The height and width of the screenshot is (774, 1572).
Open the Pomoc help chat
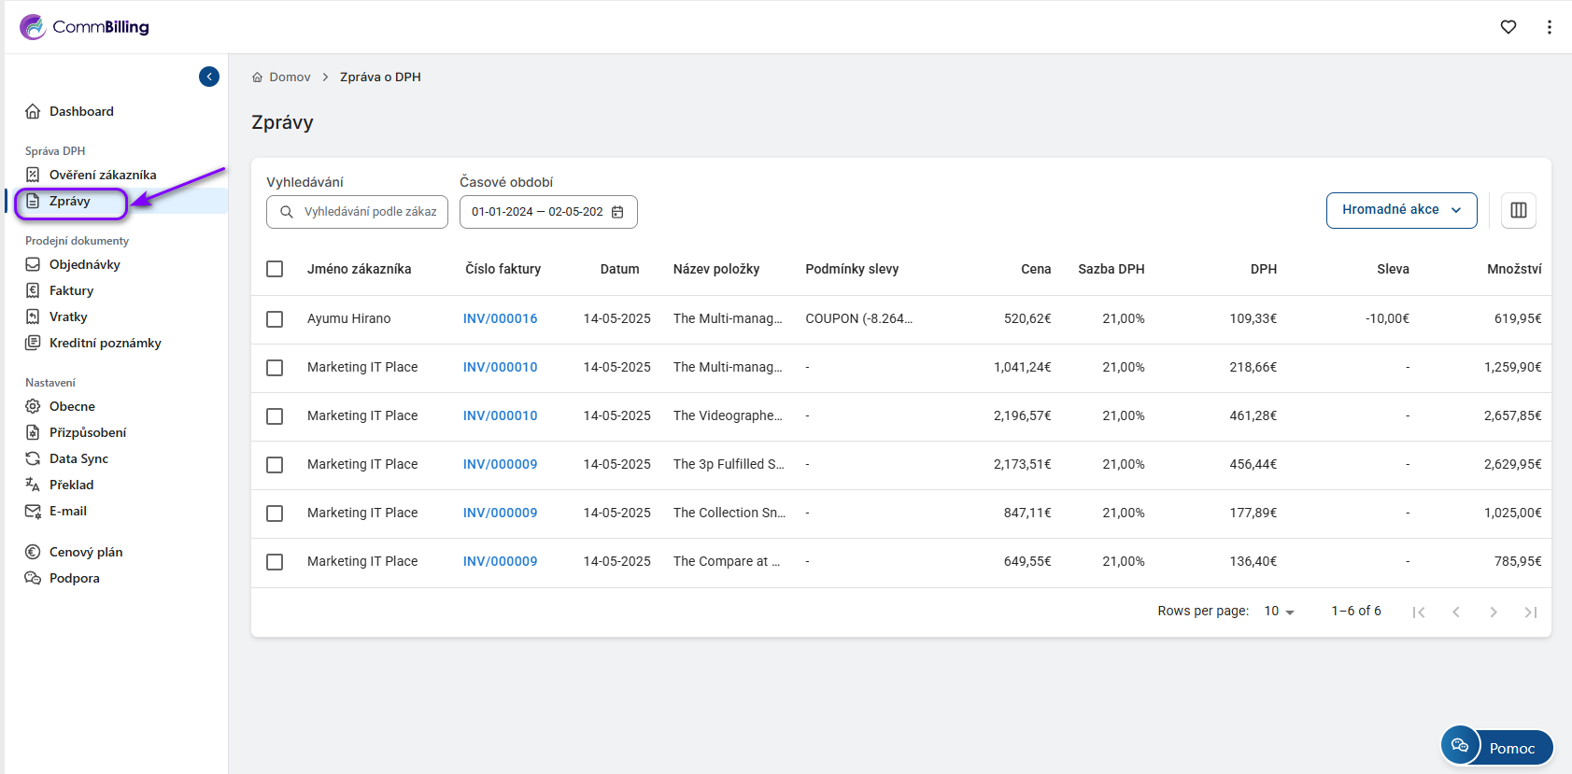(x=1496, y=747)
